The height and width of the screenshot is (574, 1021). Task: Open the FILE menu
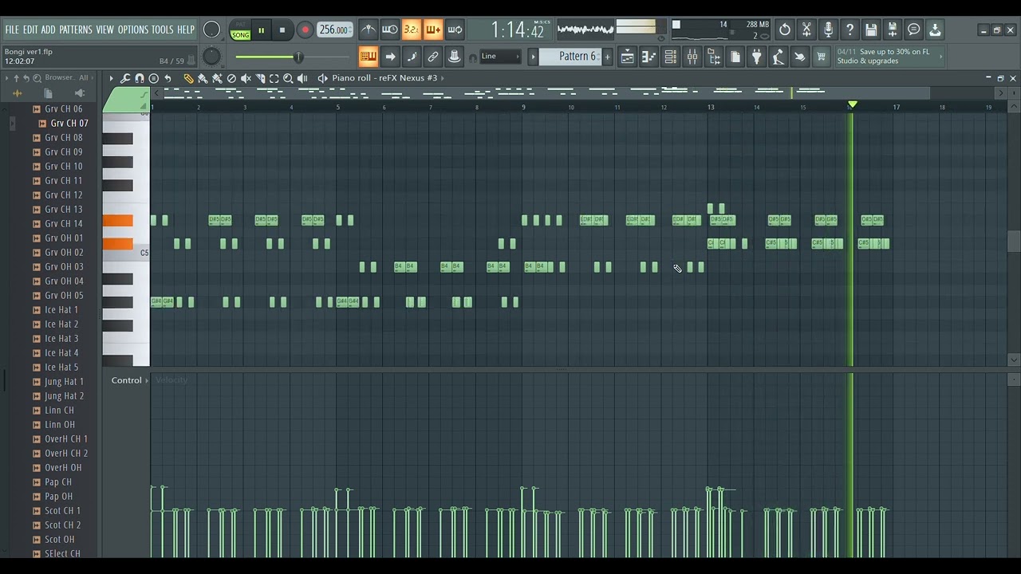(x=12, y=29)
